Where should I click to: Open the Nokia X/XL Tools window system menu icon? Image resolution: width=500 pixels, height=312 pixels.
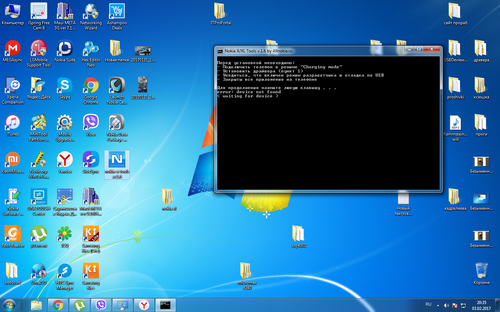point(220,51)
